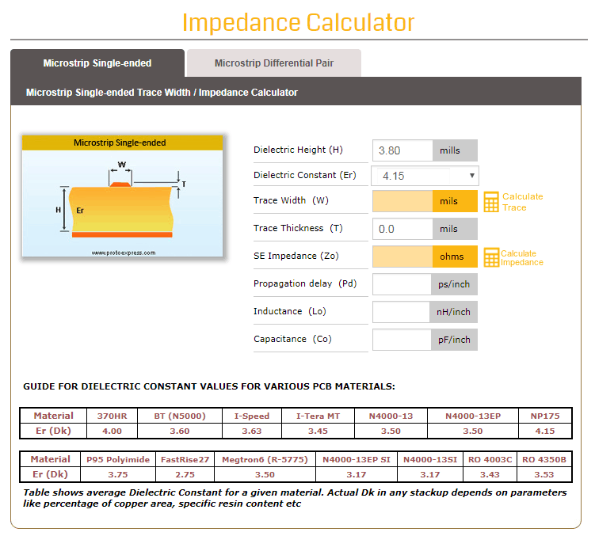Viewport: 595px width, 536px height.
Task: Click the Impedance Calculator page title
Action: pos(298,23)
